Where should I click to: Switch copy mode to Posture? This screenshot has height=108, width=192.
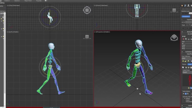pos(184,64)
